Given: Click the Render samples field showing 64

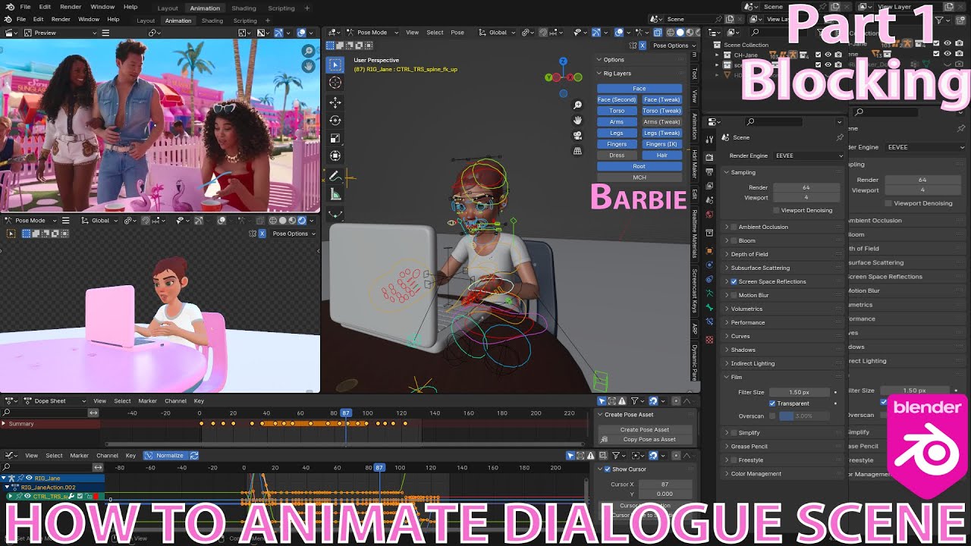Looking at the screenshot, I should coord(806,187).
